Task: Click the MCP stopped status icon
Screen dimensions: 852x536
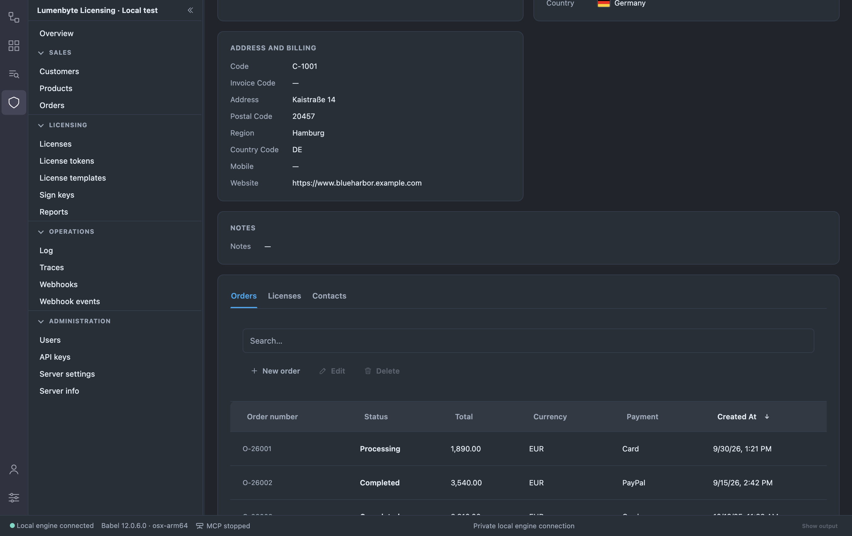Action: [x=199, y=526]
